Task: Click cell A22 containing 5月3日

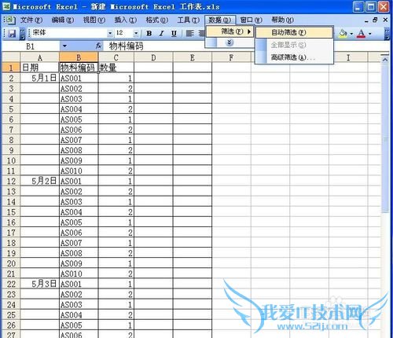Action: pyautogui.click(x=40, y=284)
